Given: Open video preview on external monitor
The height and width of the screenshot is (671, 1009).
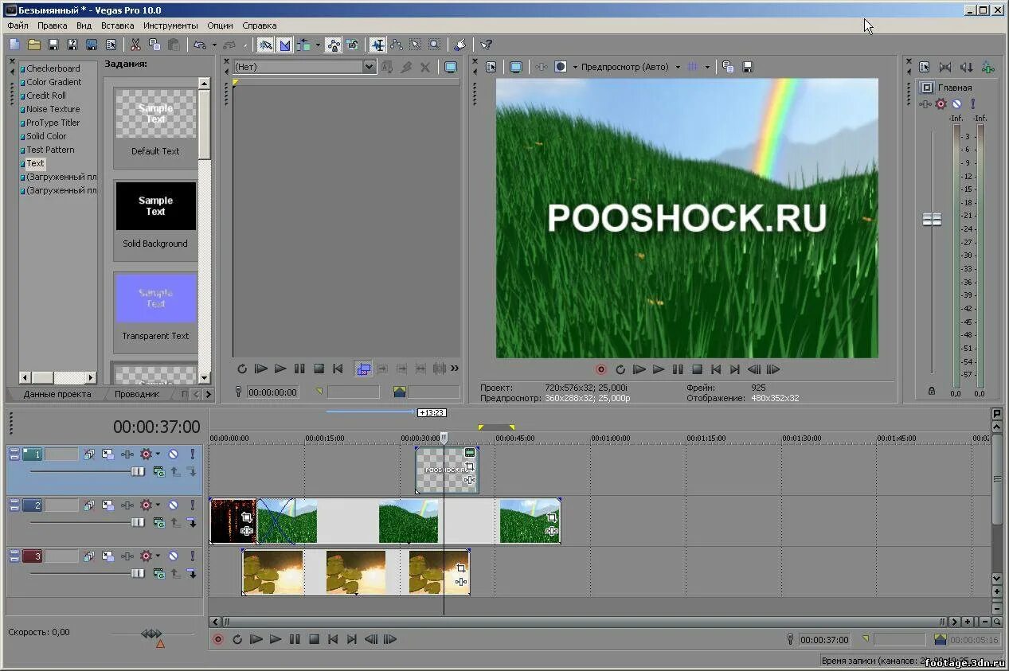Looking at the screenshot, I should coord(515,67).
